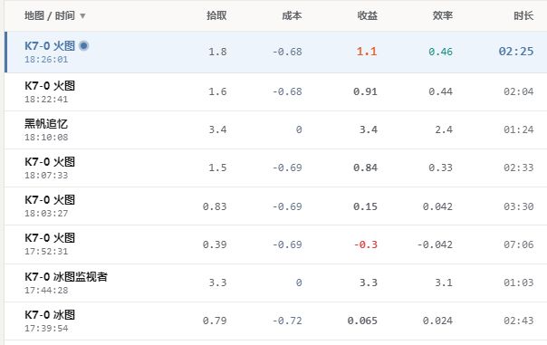Screen dimensions: 547x345
Task: Click the 0.024 efficiency value
Action: [x=437, y=321]
